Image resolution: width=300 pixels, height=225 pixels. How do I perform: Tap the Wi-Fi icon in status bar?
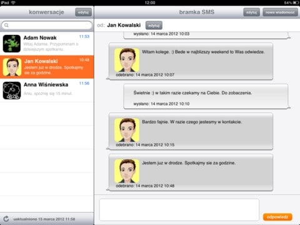pyautogui.click(x=13, y=2)
